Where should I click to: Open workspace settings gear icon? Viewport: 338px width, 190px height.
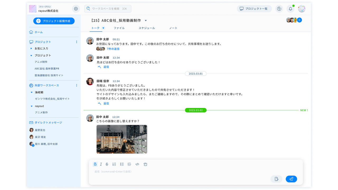pyautogui.click(x=76, y=9)
